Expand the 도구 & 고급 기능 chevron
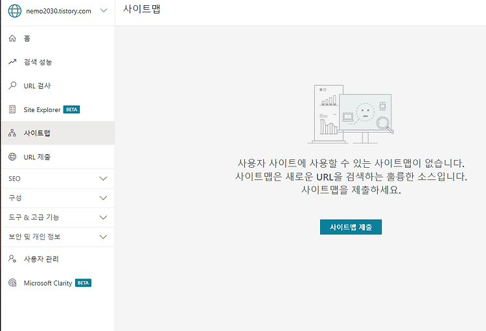Image resolution: width=486 pixels, height=331 pixels. [103, 218]
